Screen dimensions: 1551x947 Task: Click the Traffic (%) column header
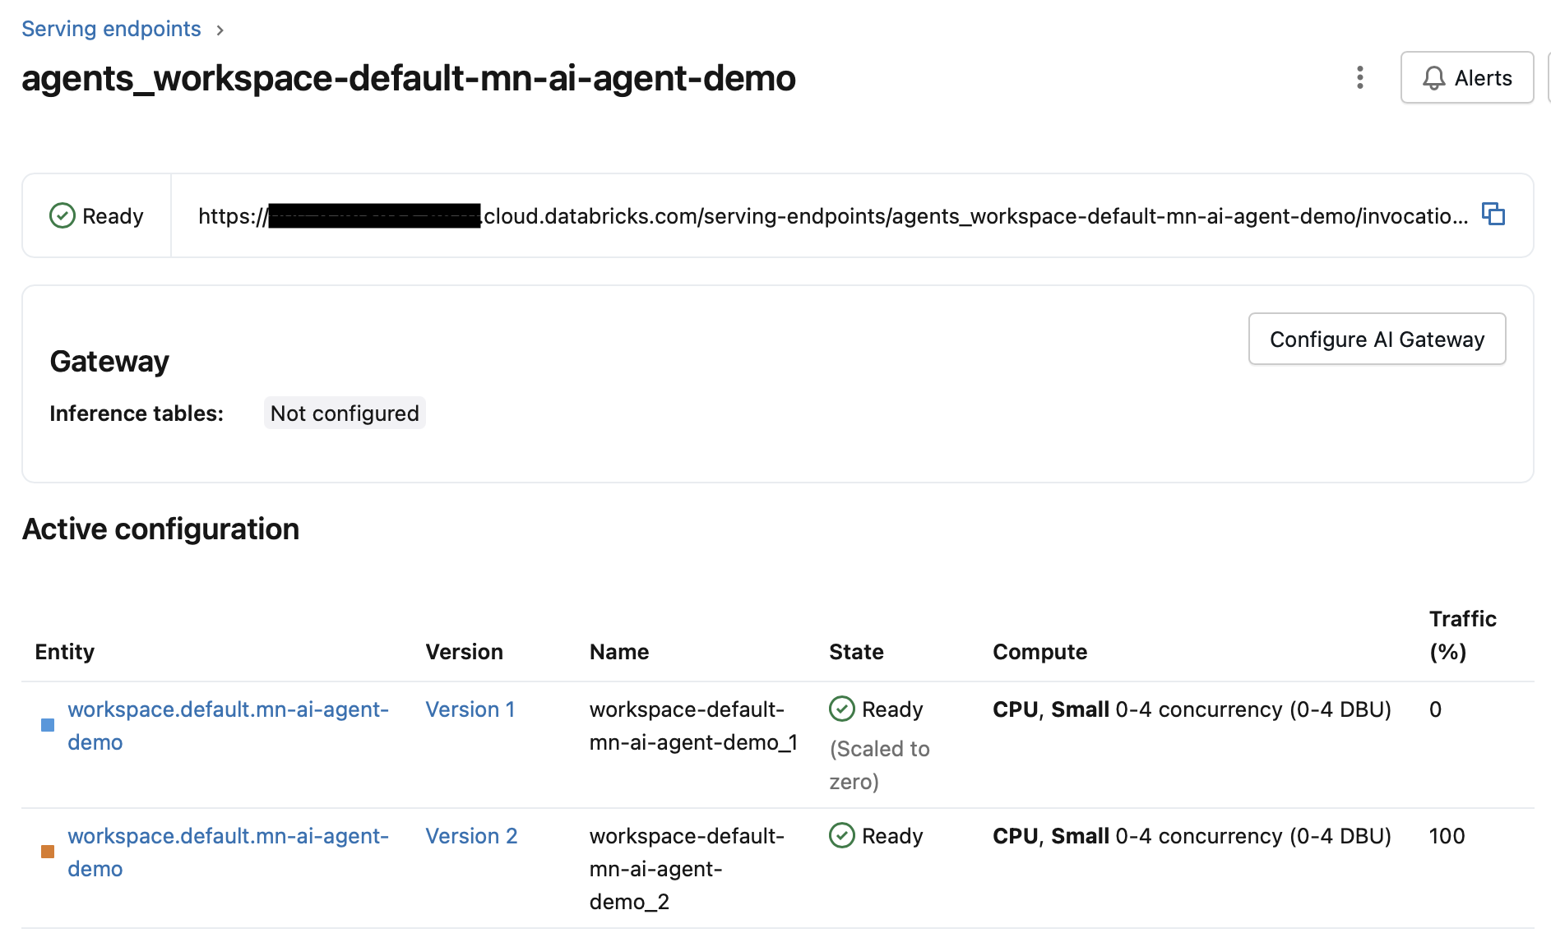coord(1462,635)
